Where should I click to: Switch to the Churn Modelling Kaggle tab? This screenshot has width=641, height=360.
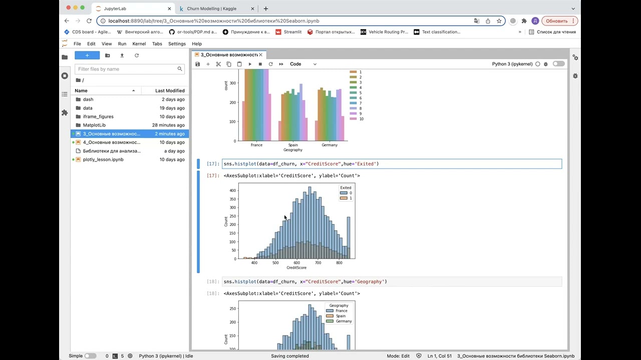(x=211, y=8)
